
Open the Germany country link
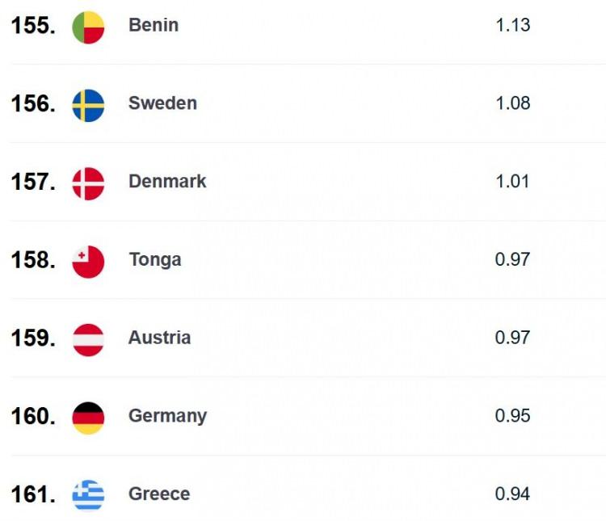pos(168,416)
